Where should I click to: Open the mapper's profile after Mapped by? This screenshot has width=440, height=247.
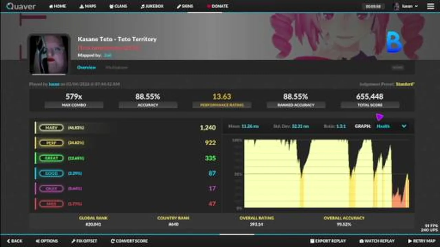(x=108, y=55)
